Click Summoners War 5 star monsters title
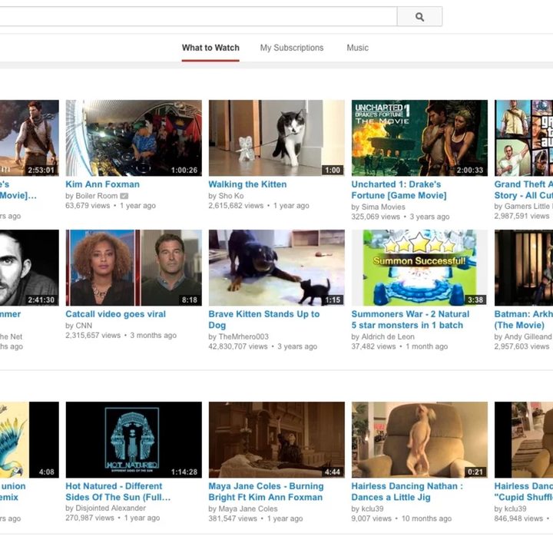553x553 pixels. pyautogui.click(x=410, y=320)
